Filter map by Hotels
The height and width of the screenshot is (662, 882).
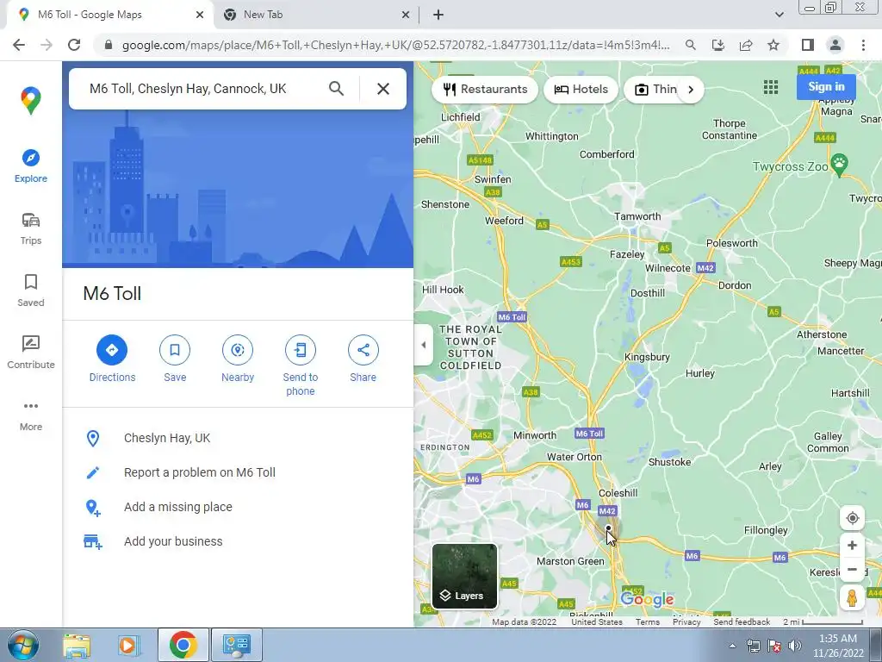pyautogui.click(x=581, y=90)
